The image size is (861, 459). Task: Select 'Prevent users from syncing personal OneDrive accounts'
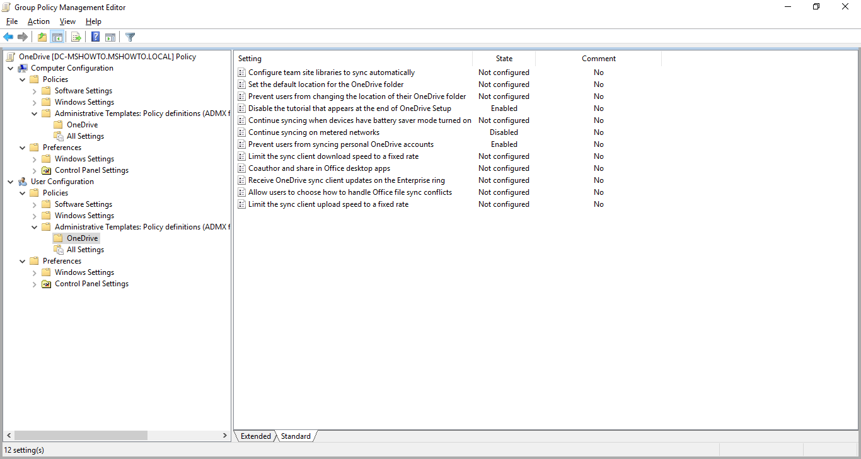[x=341, y=144]
